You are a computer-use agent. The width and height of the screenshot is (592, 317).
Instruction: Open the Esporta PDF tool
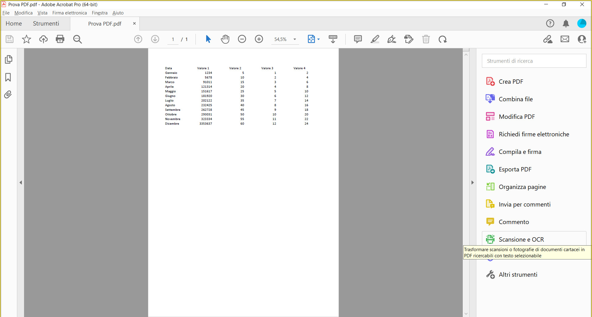[515, 169]
